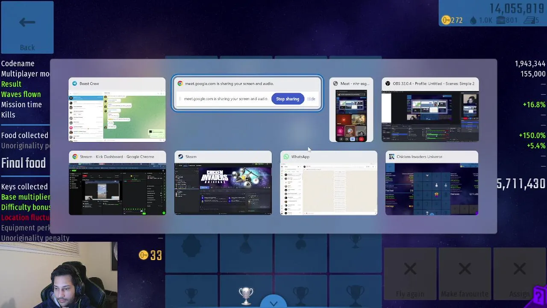
Task: Click the Kills stat row
Action: pos(8,115)
